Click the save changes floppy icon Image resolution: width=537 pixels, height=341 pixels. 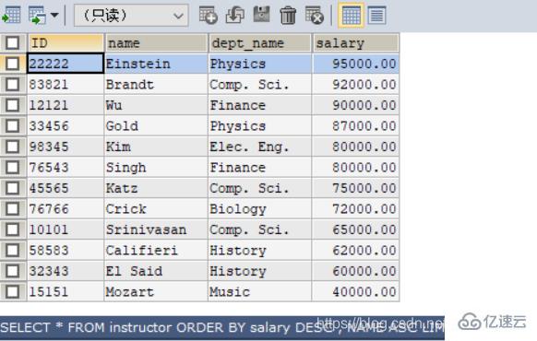pyautogui.click(x=261, y=15)
